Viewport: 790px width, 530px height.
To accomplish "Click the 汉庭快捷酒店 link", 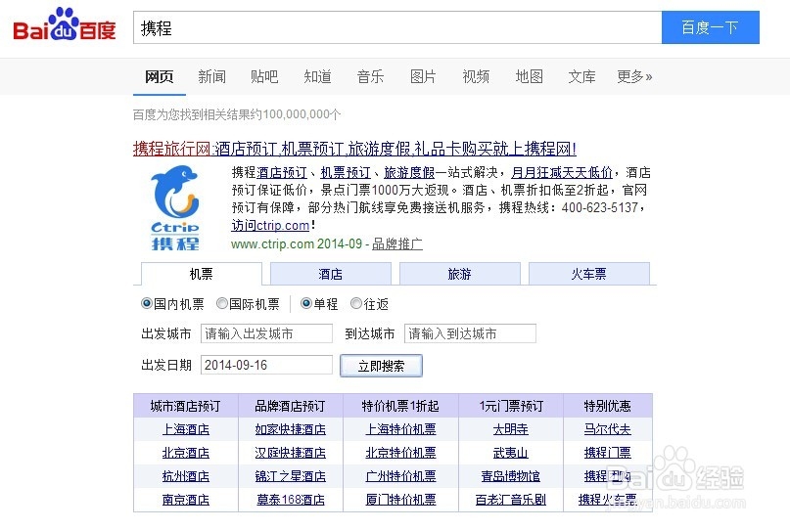I will [x=290, y=453].
